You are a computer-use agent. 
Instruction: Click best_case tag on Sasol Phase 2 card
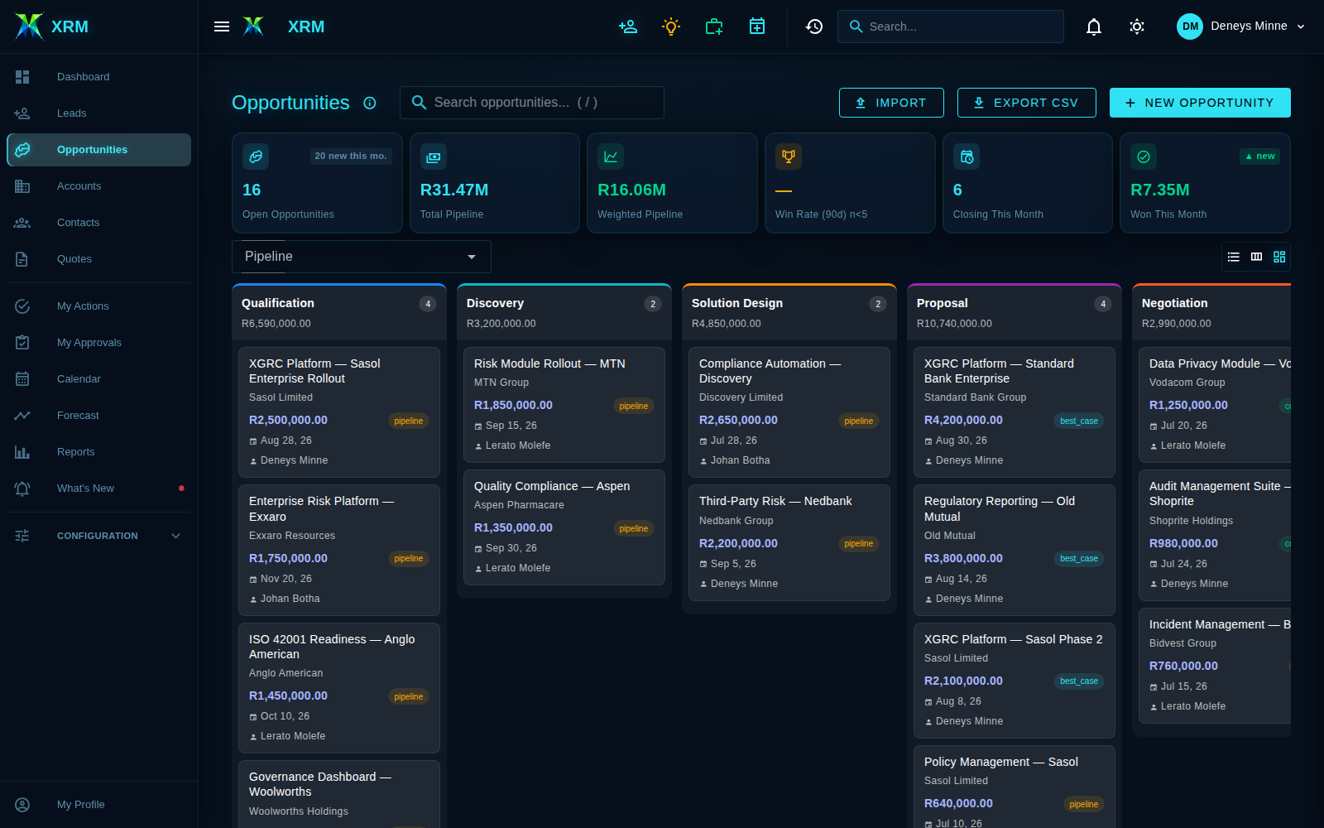pyautogui.click(x=1079, y=681)
